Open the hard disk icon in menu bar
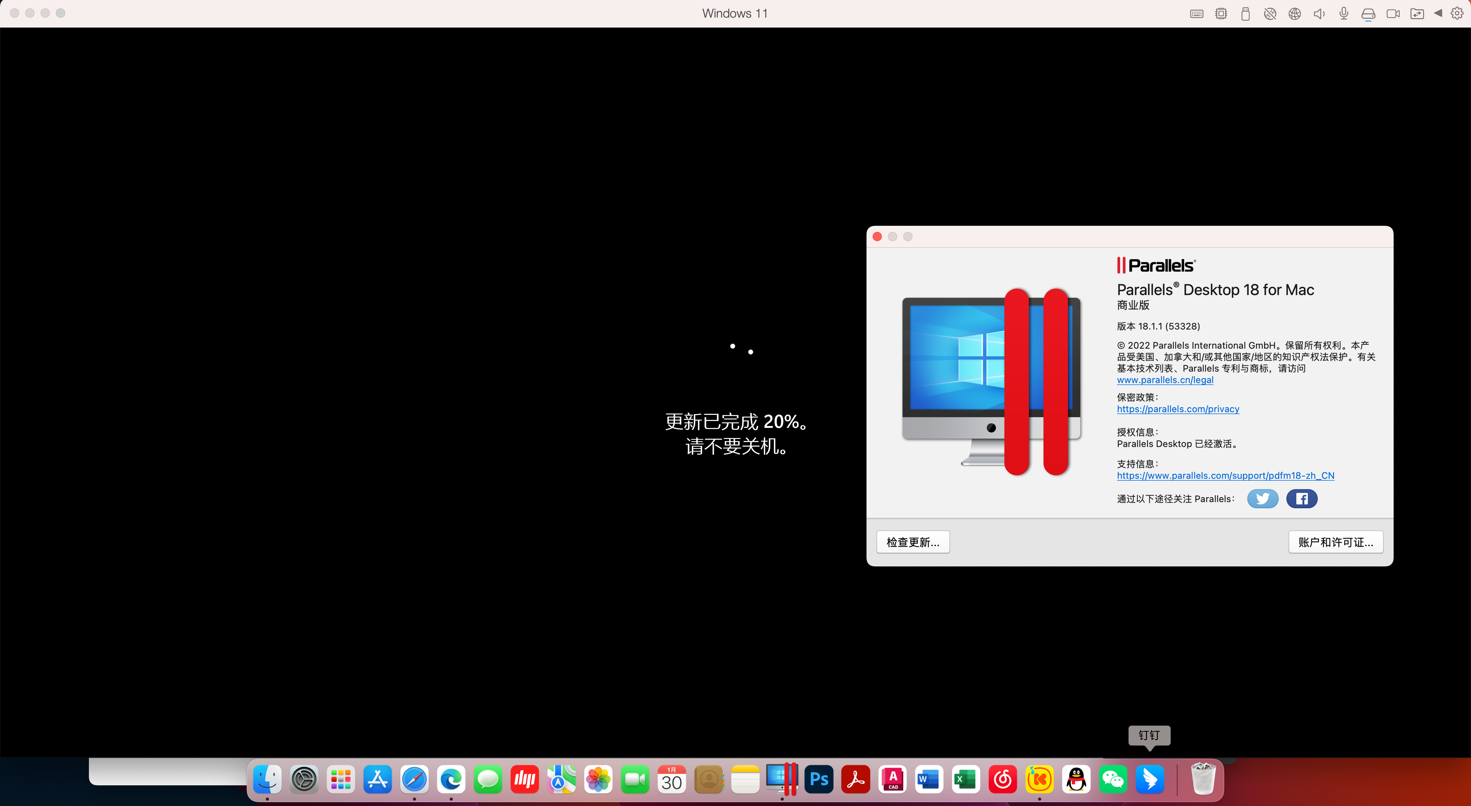The image size is (1471, 806). coord(1368,13)
